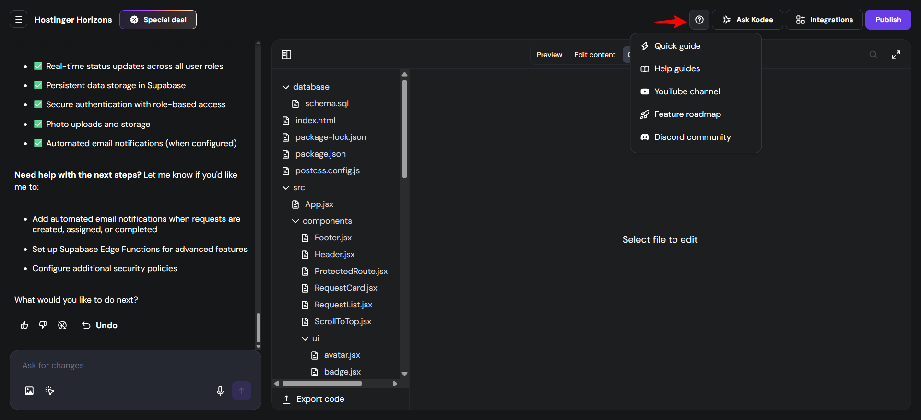Image resolution: width=921 pixels, height=420 pixels.
Task: Switch to Edit content tab
Action: click(x=595, y=55)
